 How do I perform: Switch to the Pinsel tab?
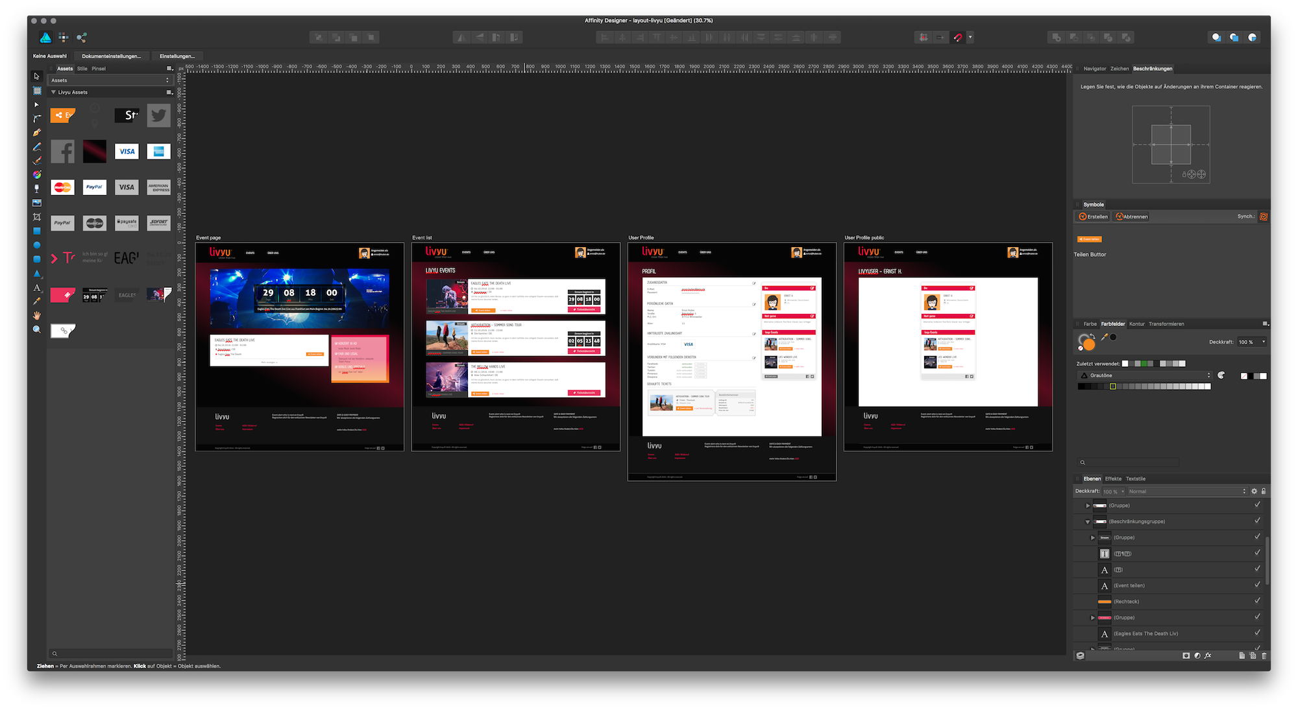coord(99,69)
